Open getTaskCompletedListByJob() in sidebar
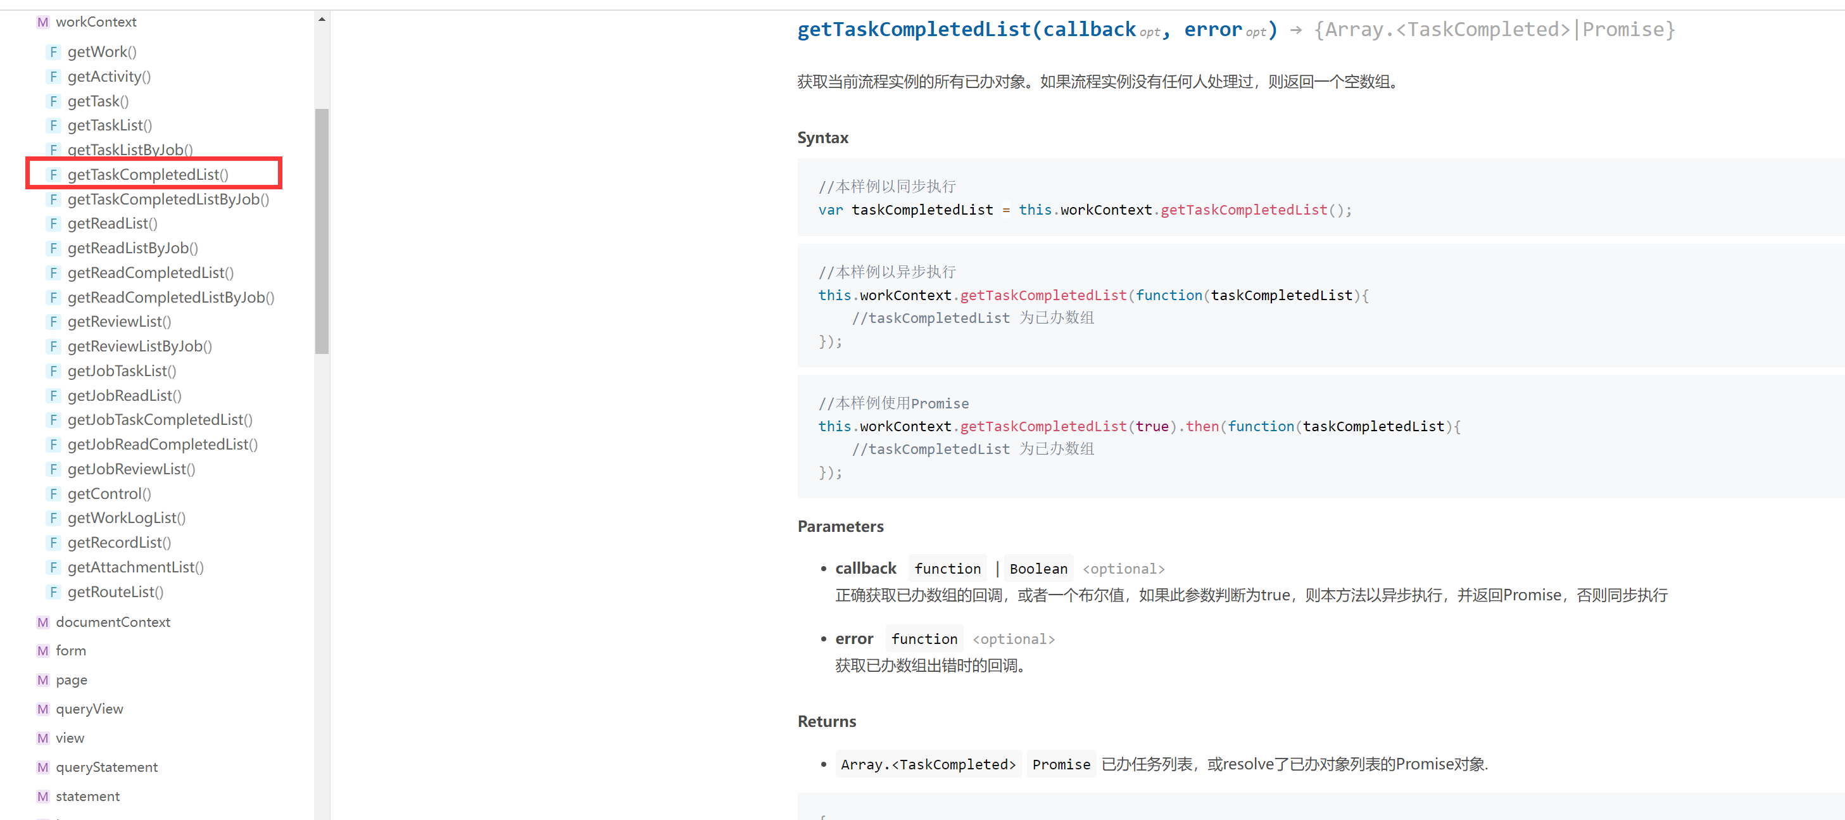The image size is (1845, 820). tap(168, 200)
